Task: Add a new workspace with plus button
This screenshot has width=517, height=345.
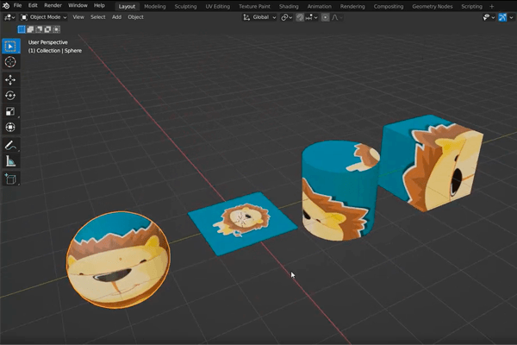Action: [x=492, y=6]
